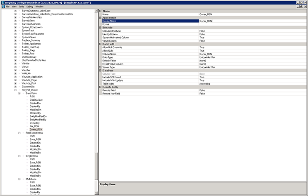Select the SurveyViews tree item

[x=28, y=21]
